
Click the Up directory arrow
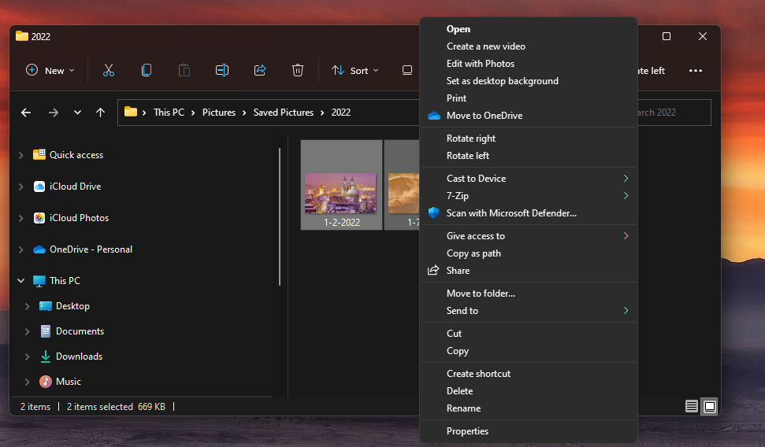pyautogui.click(x=100, y=113)
